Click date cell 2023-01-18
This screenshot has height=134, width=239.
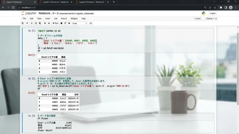point(73,109)
